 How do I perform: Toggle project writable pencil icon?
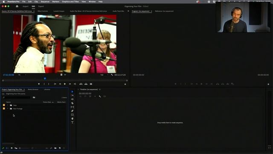3,148
